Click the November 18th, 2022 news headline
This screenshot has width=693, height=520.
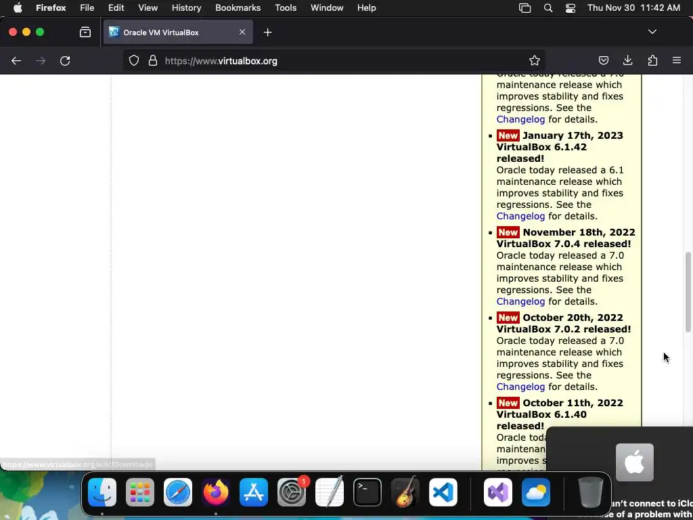point(566,238)
